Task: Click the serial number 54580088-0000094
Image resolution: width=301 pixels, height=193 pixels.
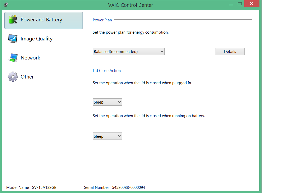Action: click(x=129, y=188)
